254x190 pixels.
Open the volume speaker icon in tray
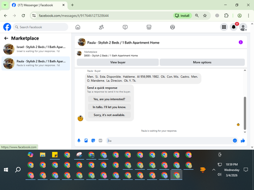coord(219,174)
